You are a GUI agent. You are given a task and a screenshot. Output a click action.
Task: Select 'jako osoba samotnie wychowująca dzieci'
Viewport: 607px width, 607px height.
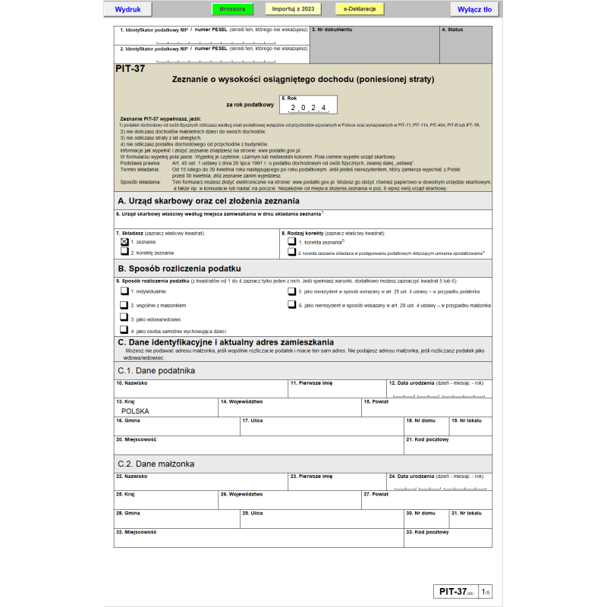[x=124, y=331]
